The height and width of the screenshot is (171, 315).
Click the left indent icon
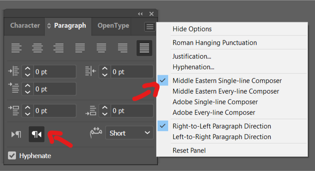(x=13, y=71)
